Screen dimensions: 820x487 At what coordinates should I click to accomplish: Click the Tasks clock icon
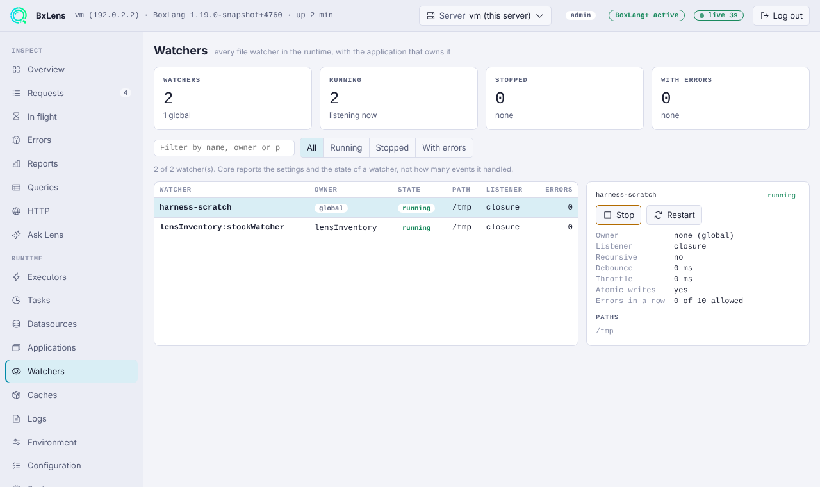click(16, 300)
